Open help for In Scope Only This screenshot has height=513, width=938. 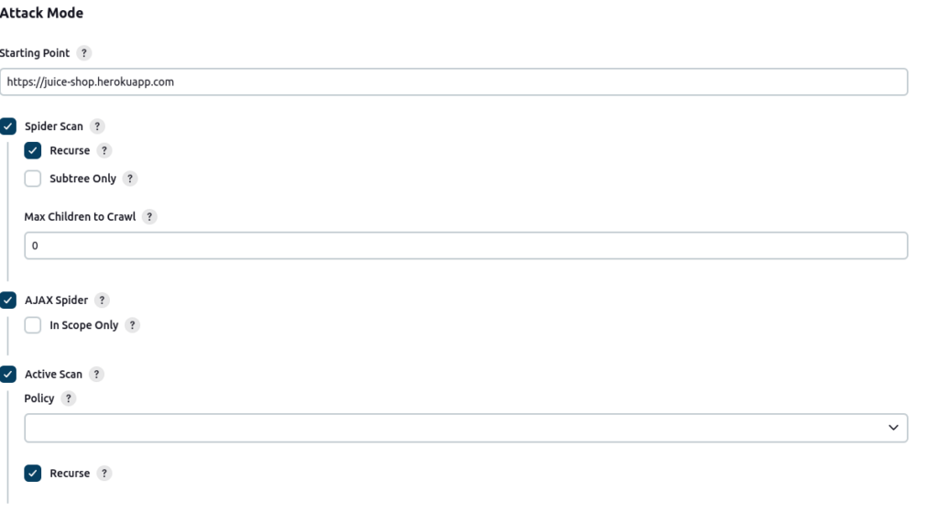[x=132, y=325]
